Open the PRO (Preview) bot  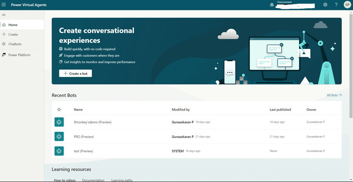click(x=84, y=137)
